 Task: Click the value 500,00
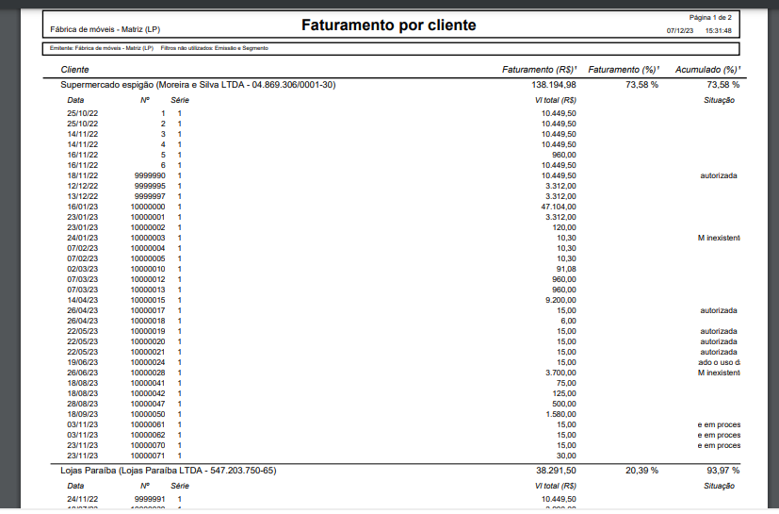point(564,405)
